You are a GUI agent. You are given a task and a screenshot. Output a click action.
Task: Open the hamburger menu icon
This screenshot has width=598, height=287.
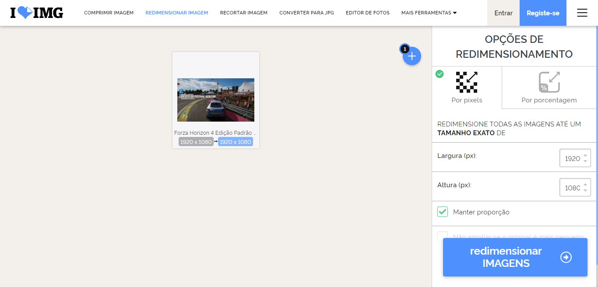click(x=582, y=13)
